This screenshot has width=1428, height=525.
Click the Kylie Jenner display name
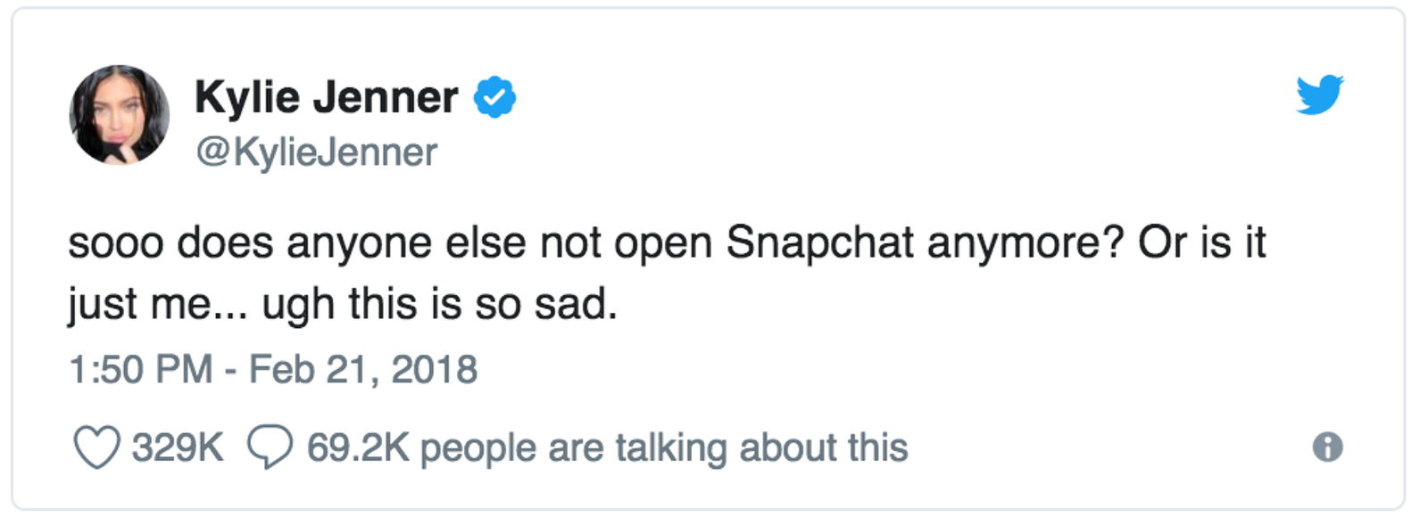[x=326, y=97]
